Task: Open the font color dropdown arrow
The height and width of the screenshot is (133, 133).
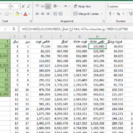Action: tap(29, 14)
